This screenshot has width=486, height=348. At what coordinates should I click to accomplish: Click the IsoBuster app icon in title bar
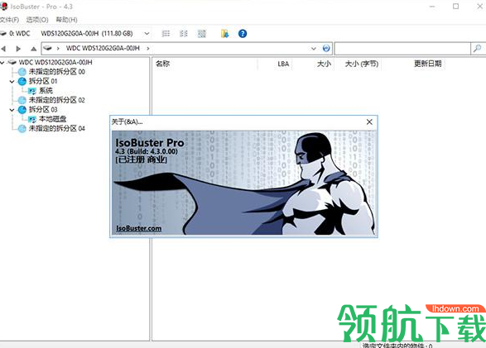[x=3, y=6]
